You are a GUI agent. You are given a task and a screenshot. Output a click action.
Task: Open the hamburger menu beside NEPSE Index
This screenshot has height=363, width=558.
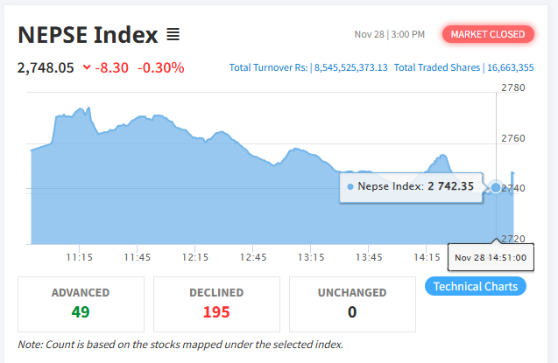pyautogui.click(x=173, y=34)
